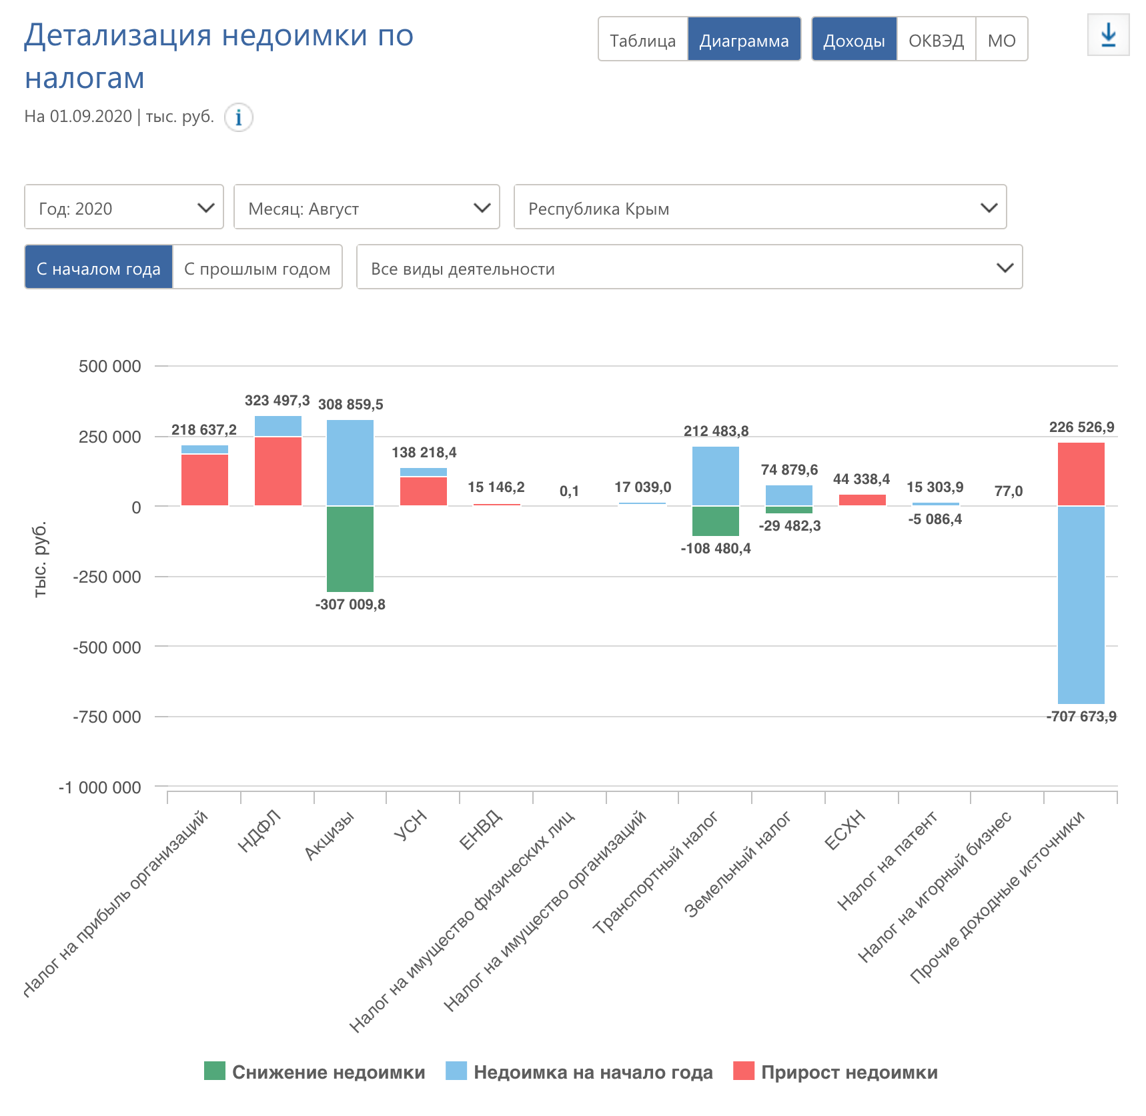
Task: Click blue Транспортный налог bar segment
Action: coord(716,475)
